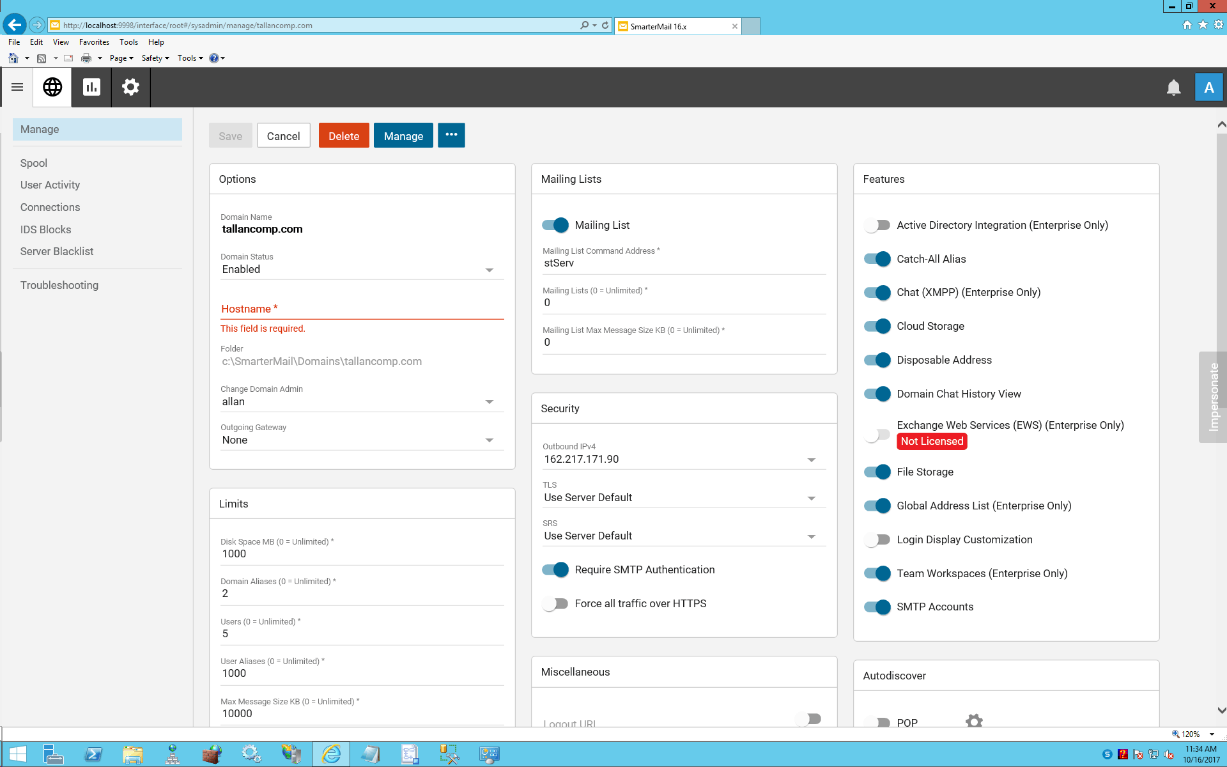Click the notifications bell icon

coord(1173,88)
